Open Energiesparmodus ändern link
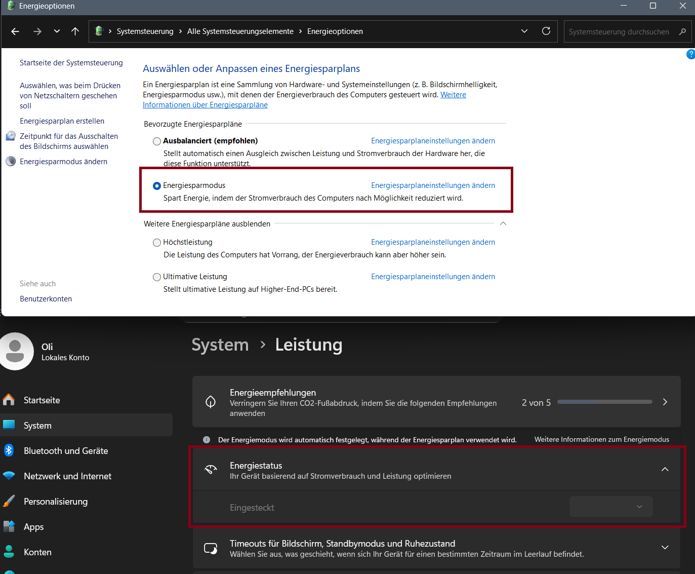The height and width of the screenshot is (574, 695). 64,162
